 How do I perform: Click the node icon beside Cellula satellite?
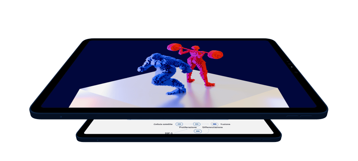coord(179,124)
